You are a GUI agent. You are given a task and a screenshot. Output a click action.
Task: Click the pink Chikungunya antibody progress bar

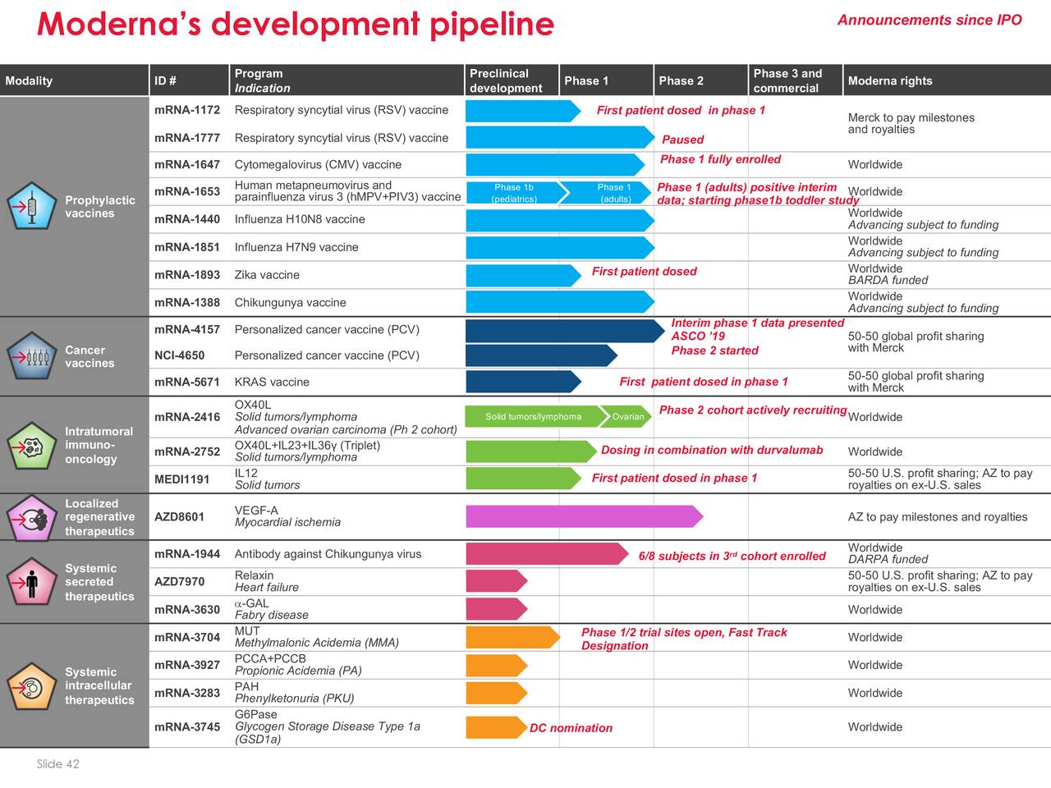[x=548, y=554]
